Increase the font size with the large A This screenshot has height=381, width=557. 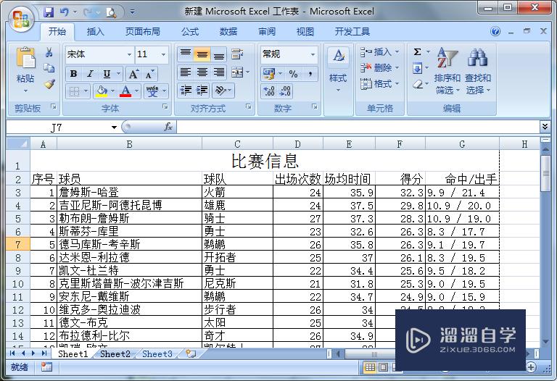tap(133, 74)
